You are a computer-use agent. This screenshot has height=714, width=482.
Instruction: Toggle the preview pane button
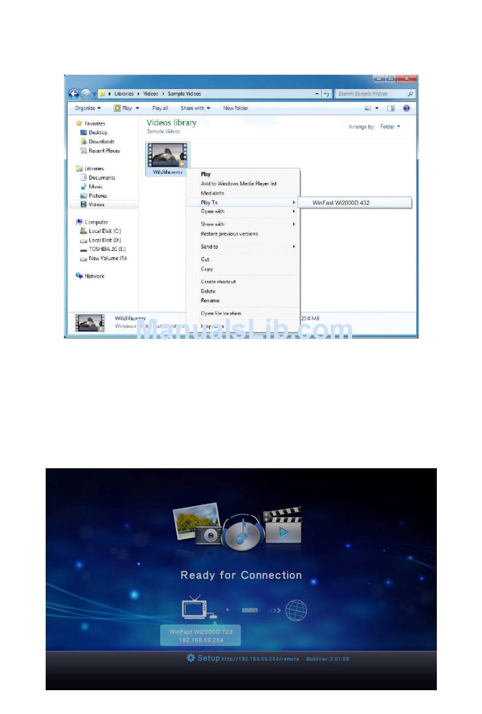(x=391, y=108)
